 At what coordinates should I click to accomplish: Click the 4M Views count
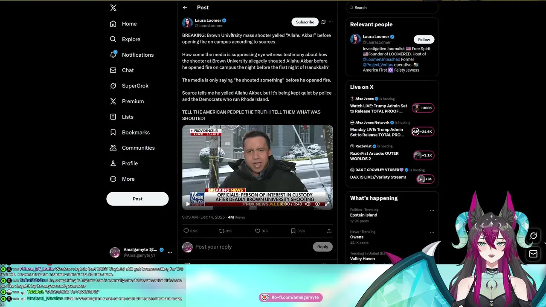click(236, 217)
